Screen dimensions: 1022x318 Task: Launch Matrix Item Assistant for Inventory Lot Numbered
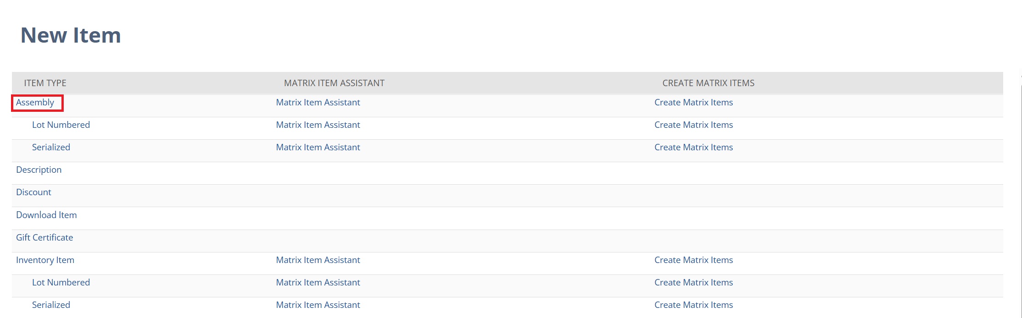point(318,283)
